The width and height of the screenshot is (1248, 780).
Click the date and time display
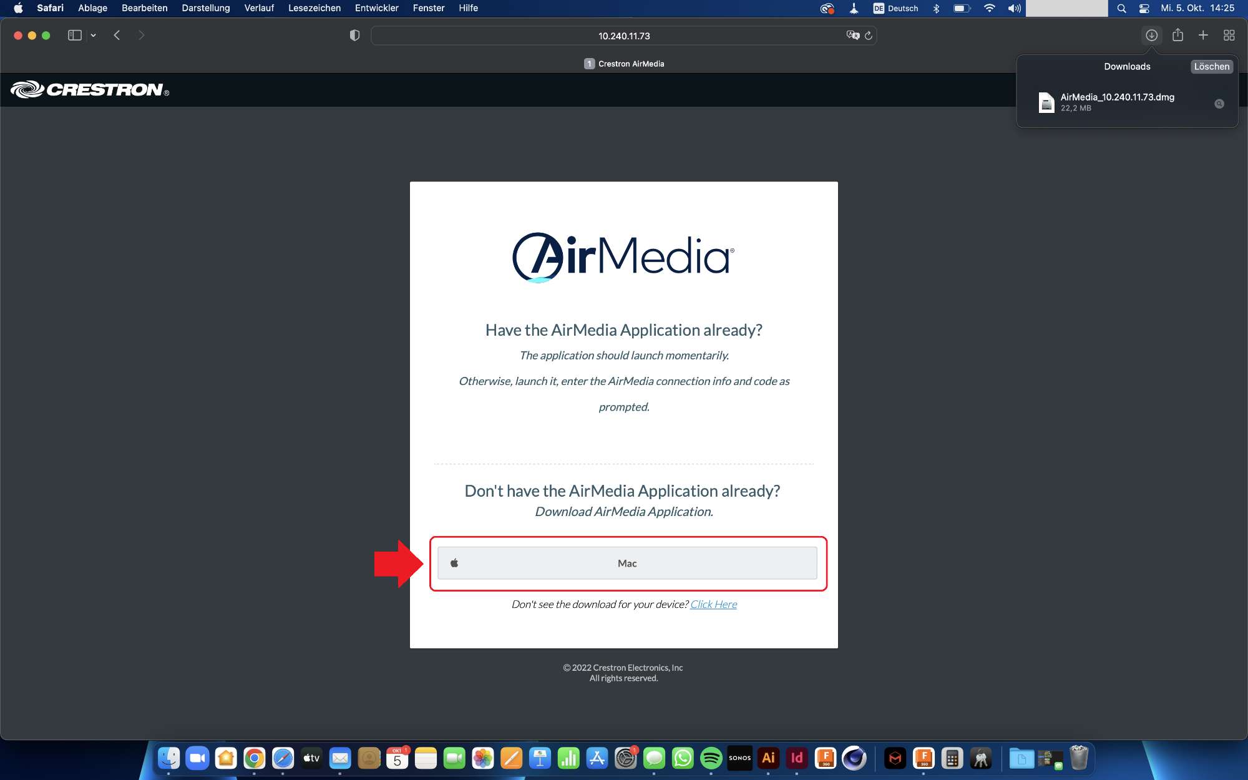(x=1197, y=8)
